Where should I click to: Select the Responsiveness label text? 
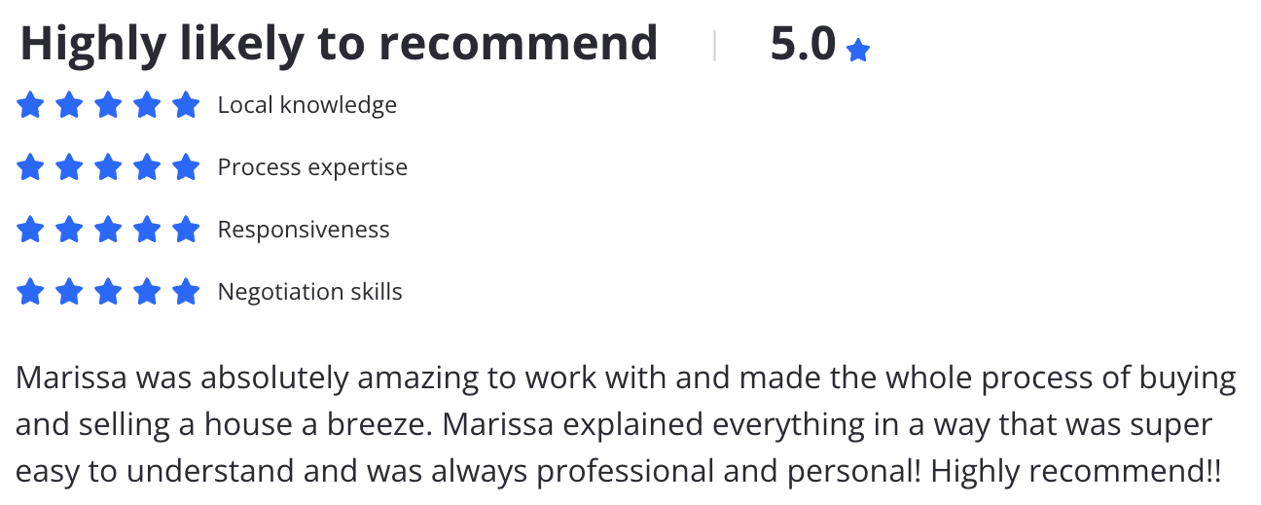click(304, 230)
